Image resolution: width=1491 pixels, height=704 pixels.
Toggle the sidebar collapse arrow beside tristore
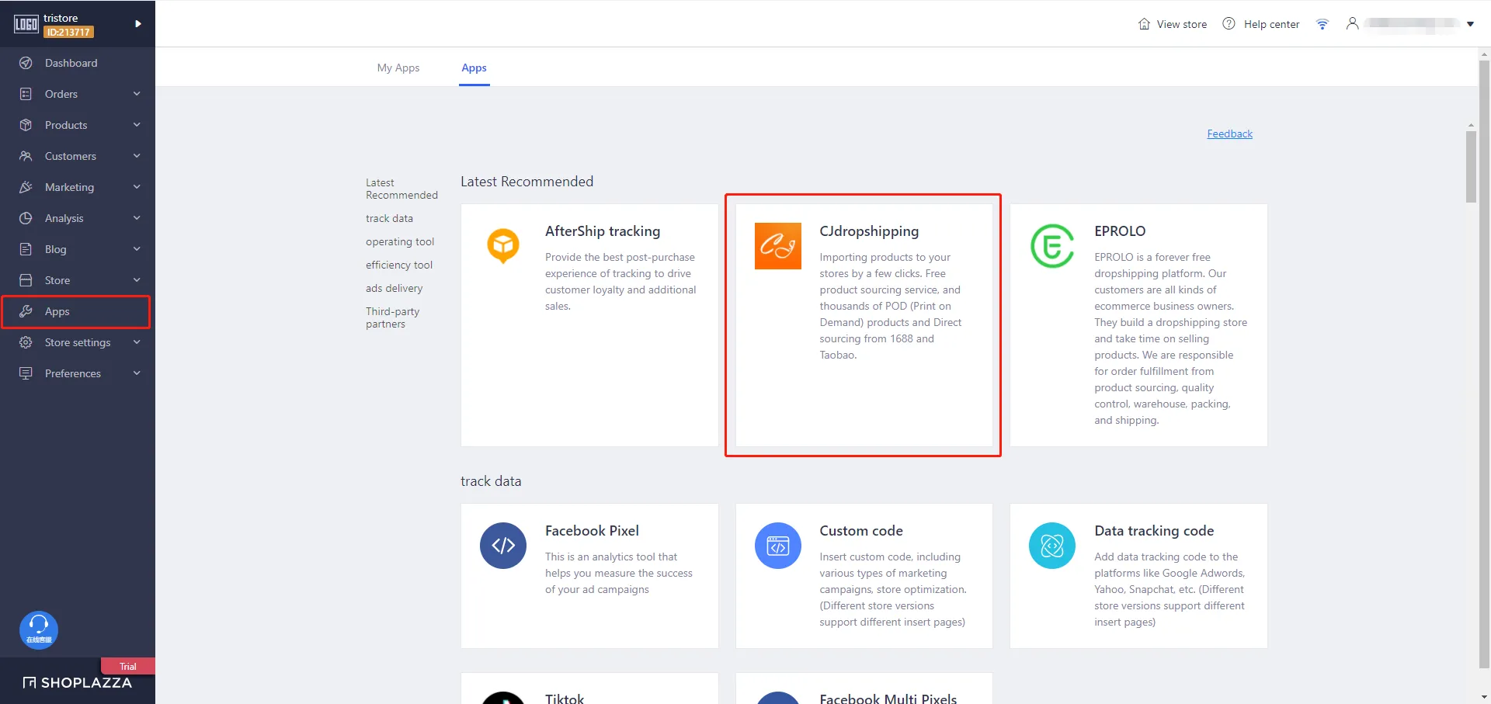pyautogui.click(x=137, y=24)
